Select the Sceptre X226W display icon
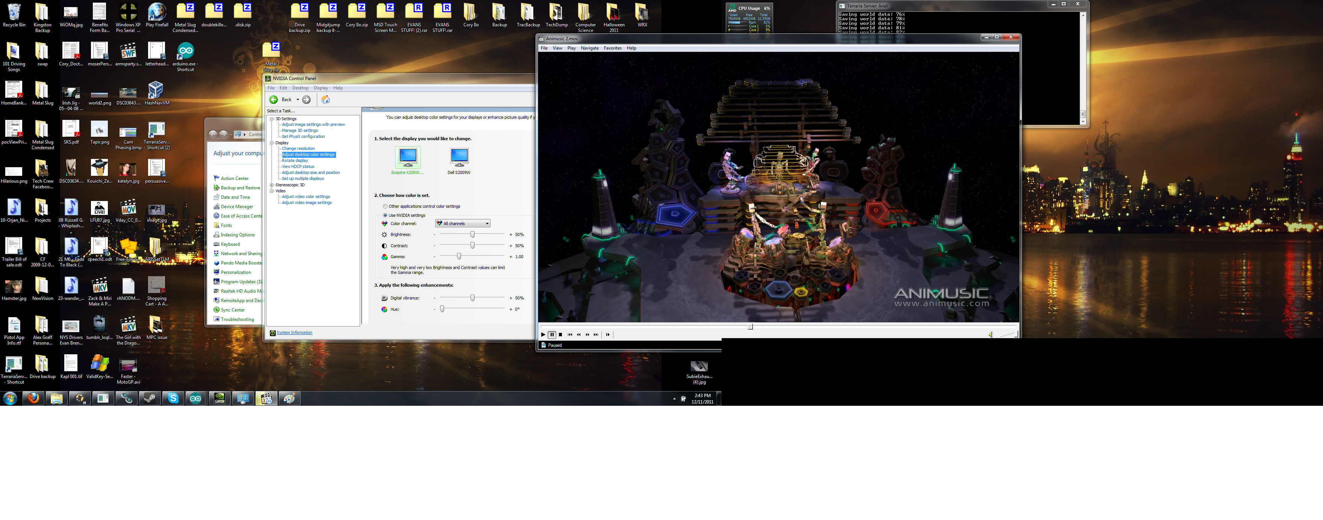The width and height of the screenshot is (1323, 520). pos(408,157)
